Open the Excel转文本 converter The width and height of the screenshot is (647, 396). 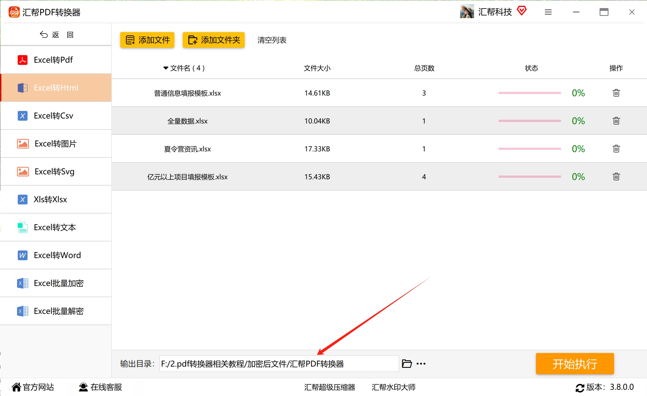click(56, 227)
